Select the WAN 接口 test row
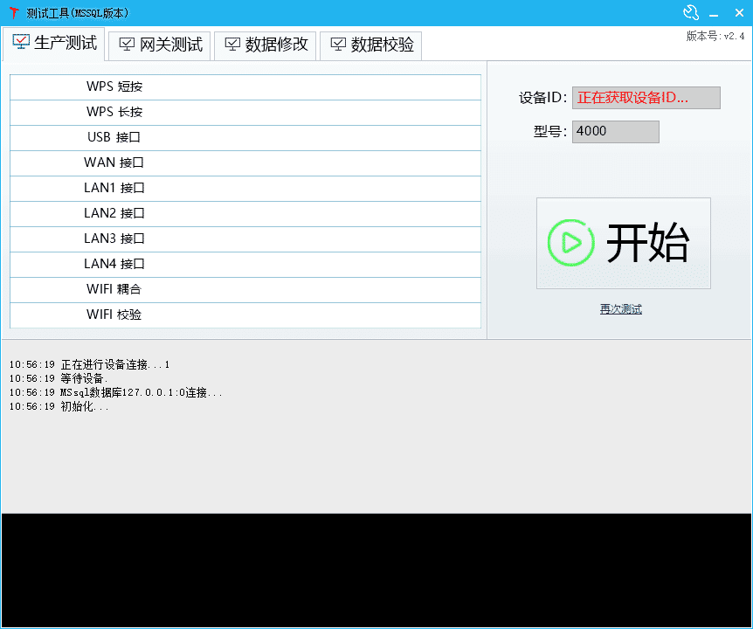 [245, 162]
